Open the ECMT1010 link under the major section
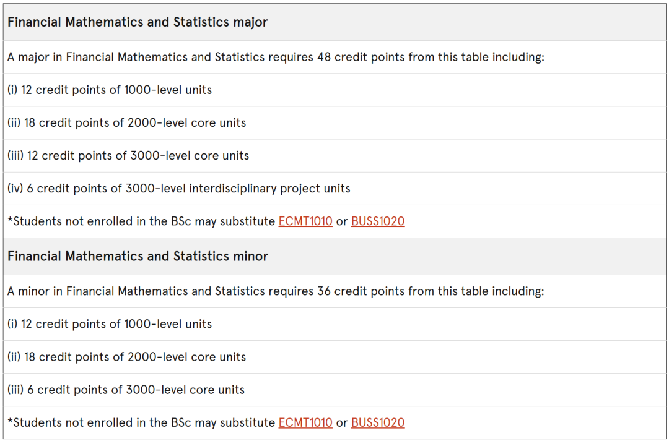 click(305, 221)
